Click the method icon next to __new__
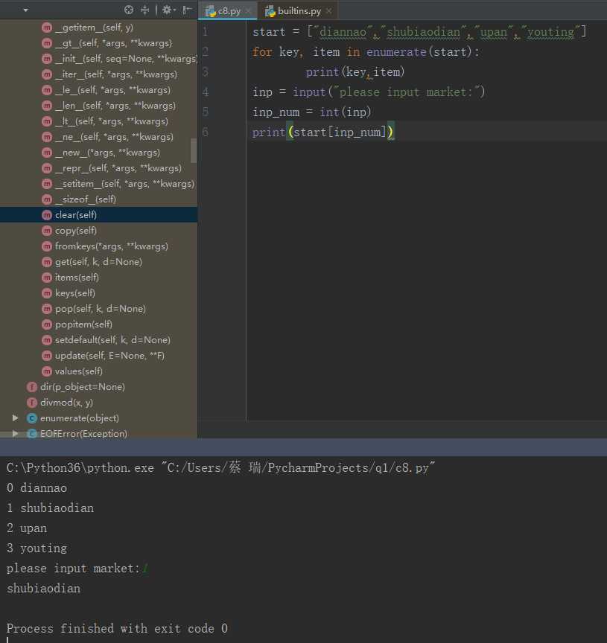This screenshot has height=643, width=607. tap(47, 153)
